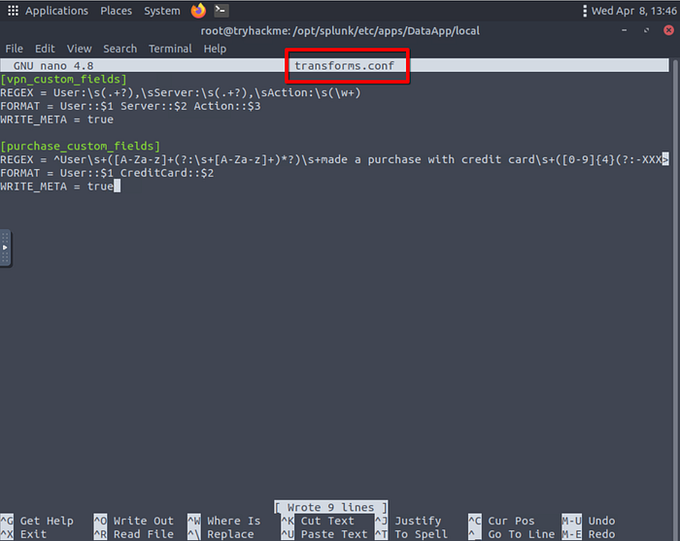The height and width of the screenshot is (541, 680).
Task: Open the Edit menu in terminal
Action: (x=45, y=49)
